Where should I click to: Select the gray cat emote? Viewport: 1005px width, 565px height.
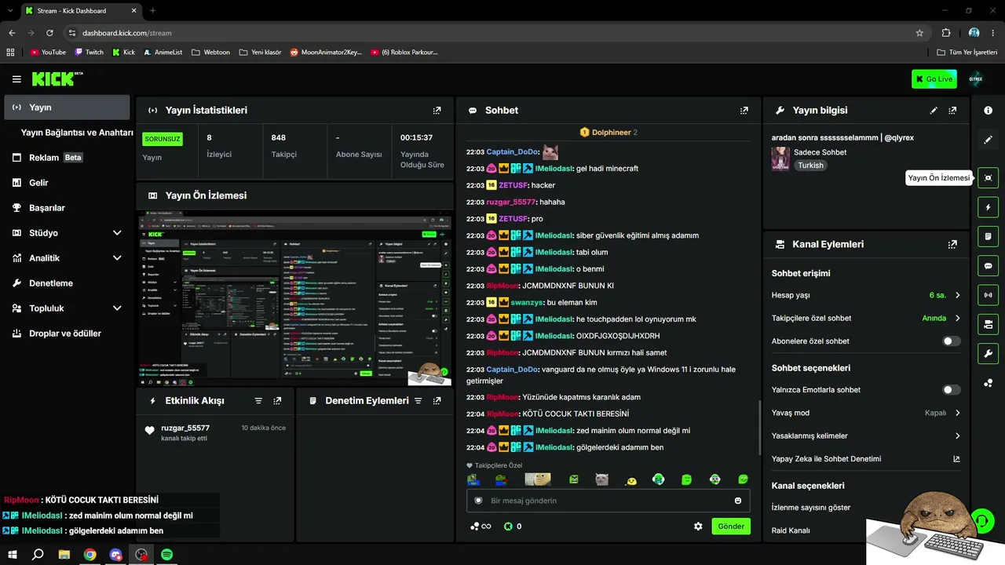click(602, 479)
